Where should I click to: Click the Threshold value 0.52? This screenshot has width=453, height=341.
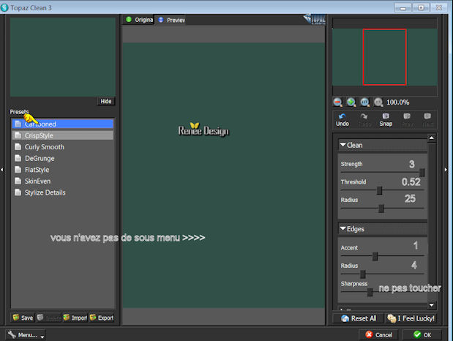(411, 181)
